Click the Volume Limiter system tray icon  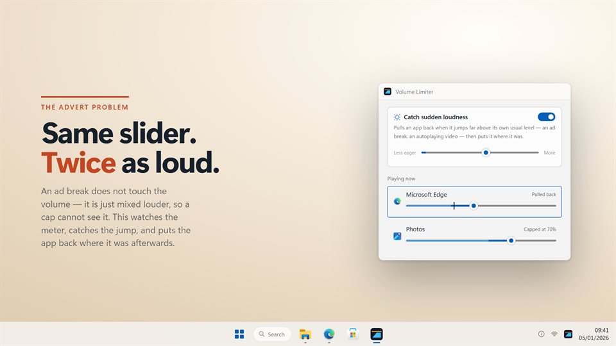(x=568, y=334)
